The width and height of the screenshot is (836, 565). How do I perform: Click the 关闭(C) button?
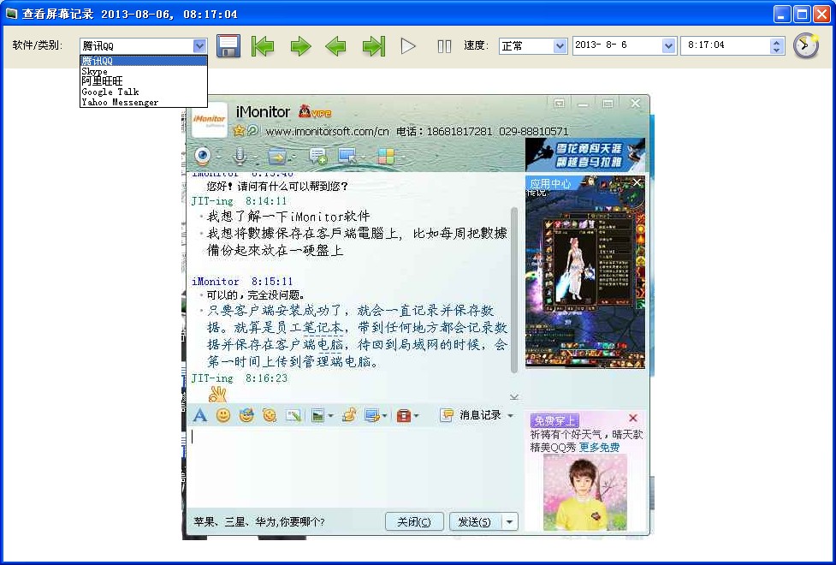[414, 522]
